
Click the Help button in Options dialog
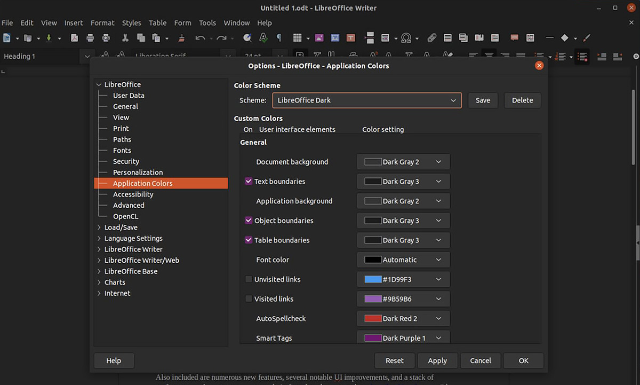[x=114, y=360]
